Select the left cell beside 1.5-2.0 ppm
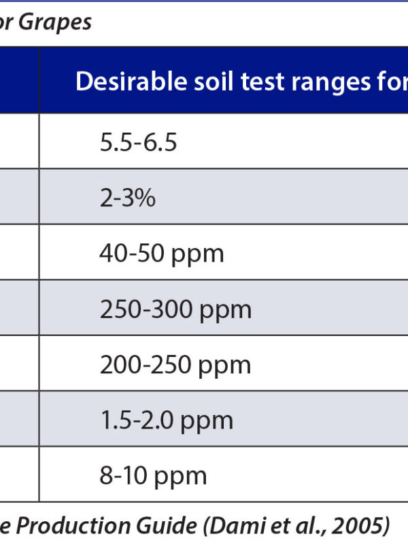The width and height of the screenshot is (408, 545). [19, 420]
